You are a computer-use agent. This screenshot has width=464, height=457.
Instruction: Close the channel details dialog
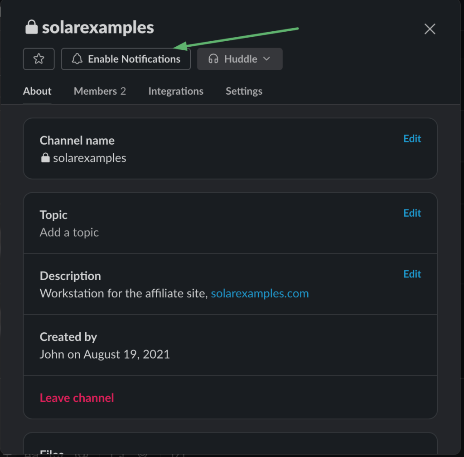(x=430, y=29)
